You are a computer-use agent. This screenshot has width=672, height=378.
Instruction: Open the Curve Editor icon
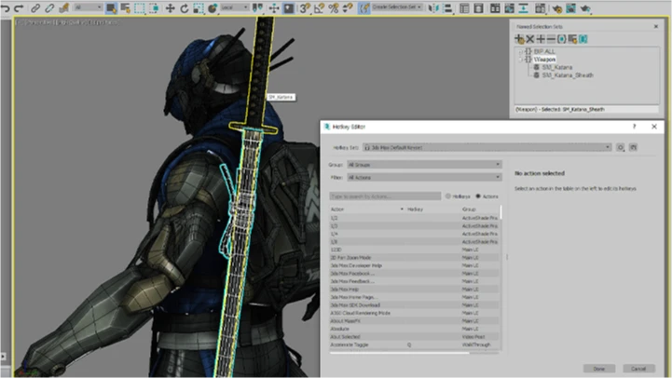(509, 7)
